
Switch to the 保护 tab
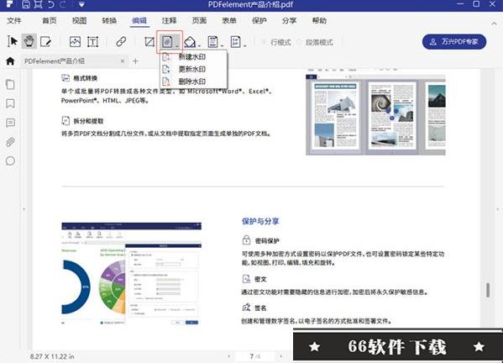coord(259,21)
